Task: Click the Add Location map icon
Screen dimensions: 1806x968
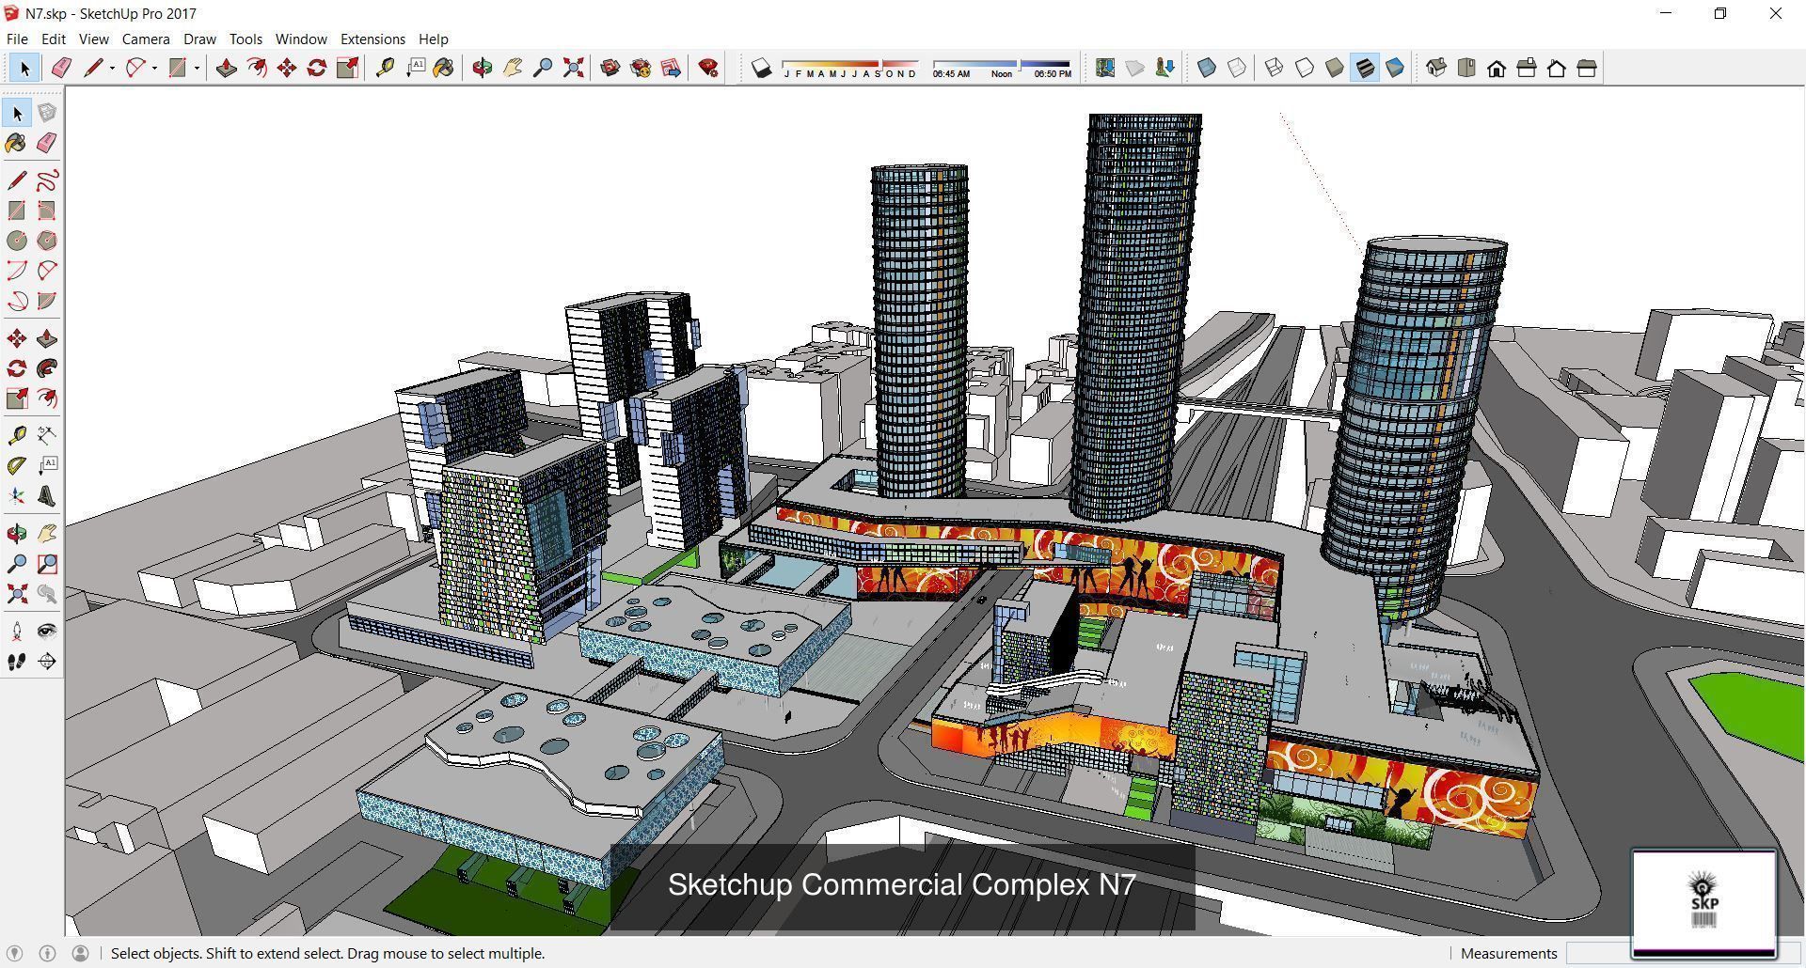Action: 1105,68
